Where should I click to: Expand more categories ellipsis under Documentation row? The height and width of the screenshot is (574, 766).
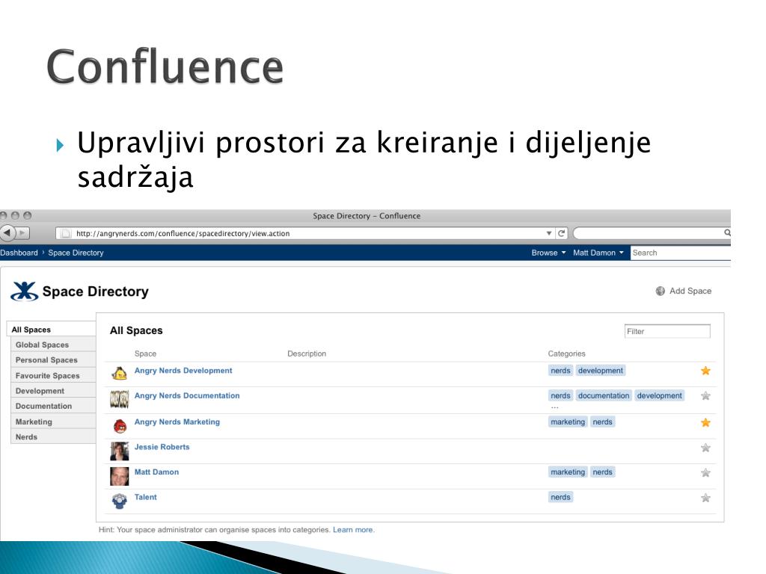point(554,407)
